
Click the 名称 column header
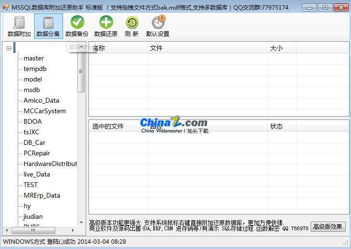click(118, 48)
